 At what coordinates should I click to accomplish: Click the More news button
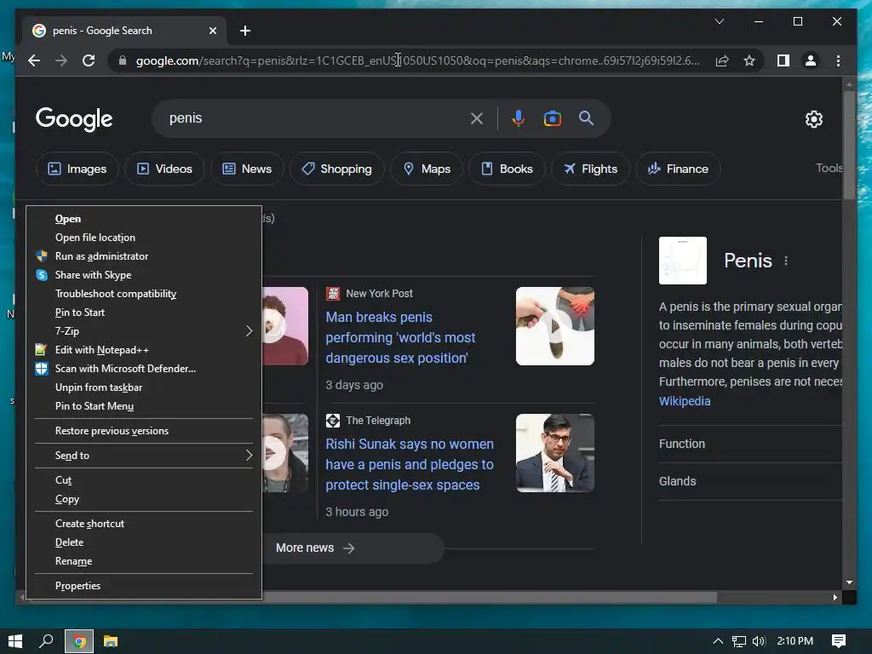coord(352,548)
